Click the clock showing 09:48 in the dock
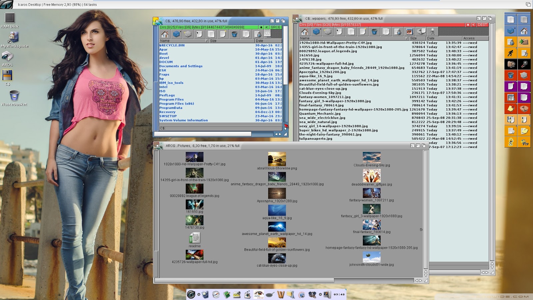 (339, 294)
